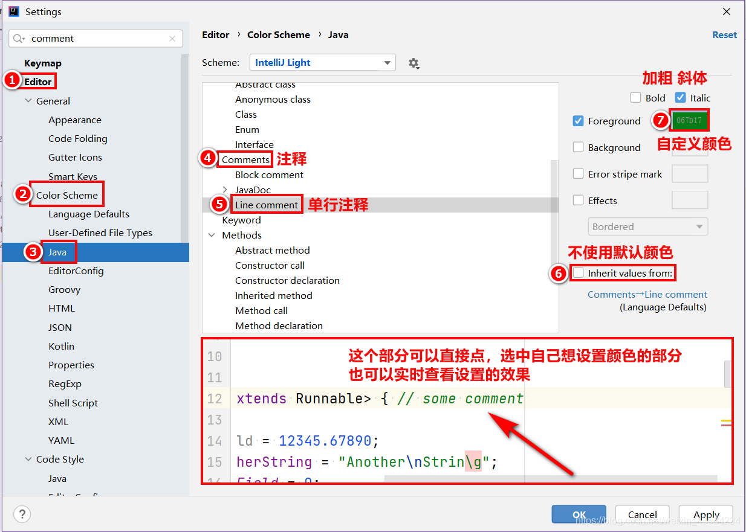Select Properties color scheme page

click(71, 365)
